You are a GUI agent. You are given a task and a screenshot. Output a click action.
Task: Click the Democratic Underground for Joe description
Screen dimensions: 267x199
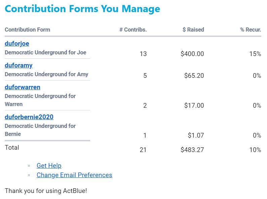click(x=45, y=52)
